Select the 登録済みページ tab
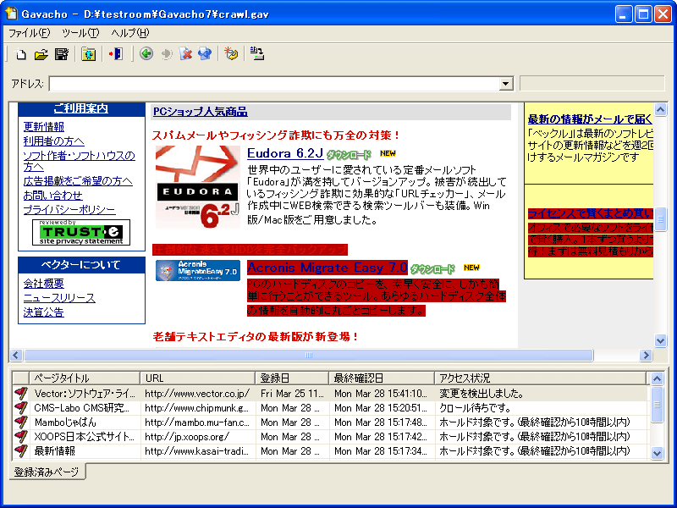This screenshot has height=508, width=677. (47, 472)
